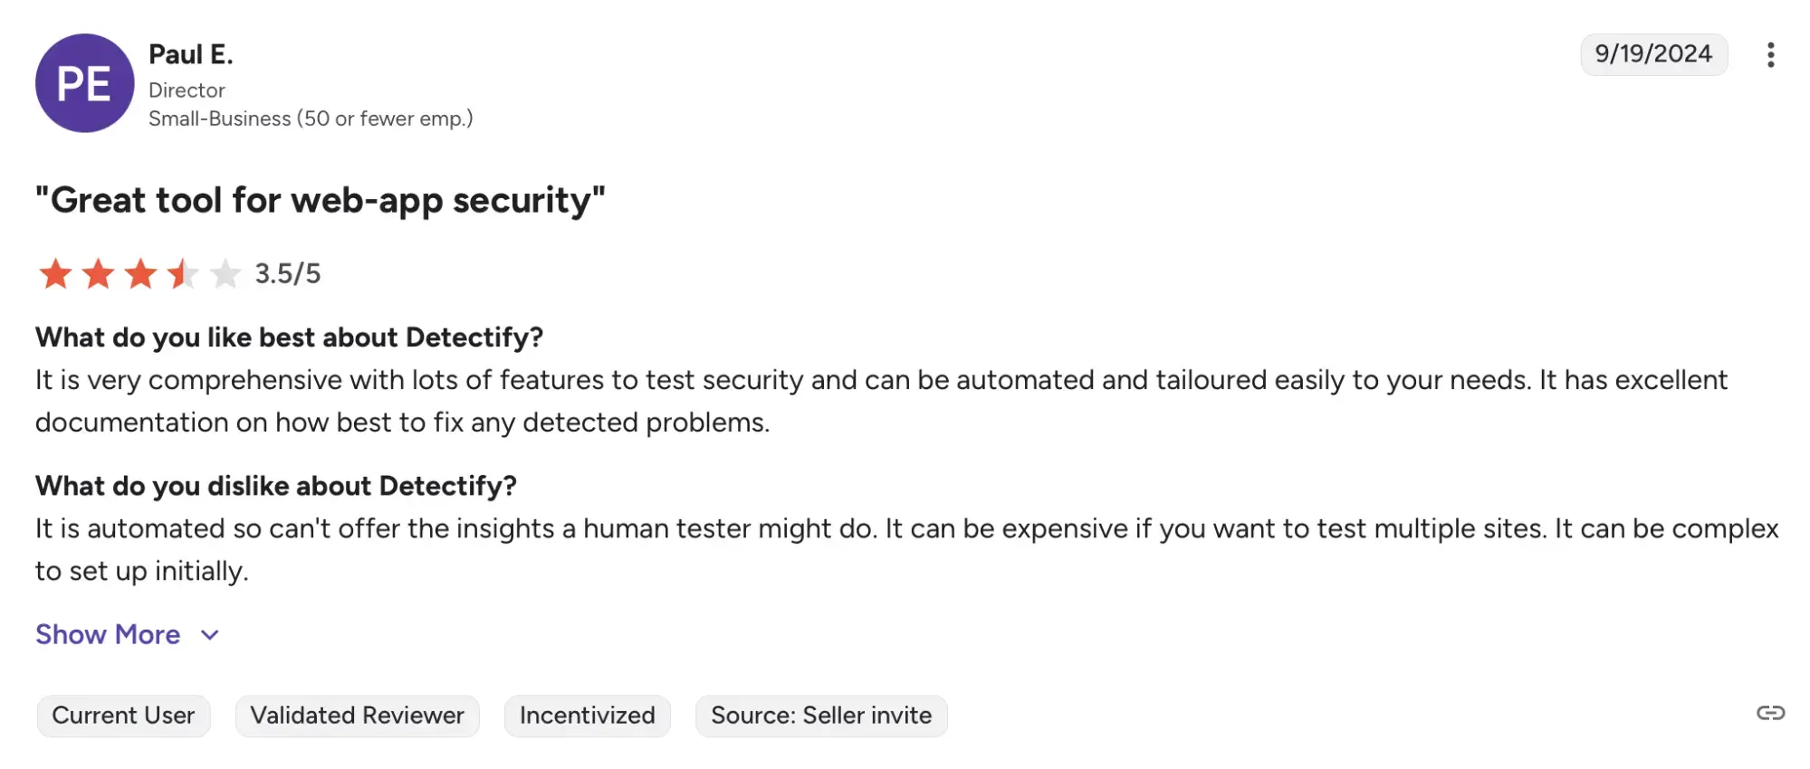Viewport: 1810px width, 769px height.
Task: Click the third rating star
Action: 140,273
